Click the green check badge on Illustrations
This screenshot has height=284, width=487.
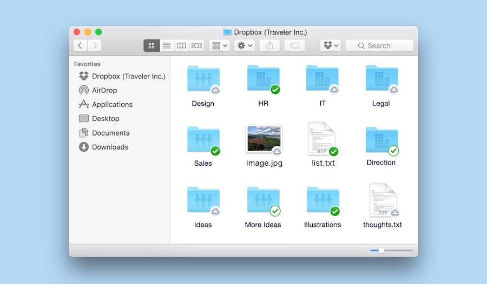tap(335, 212)
